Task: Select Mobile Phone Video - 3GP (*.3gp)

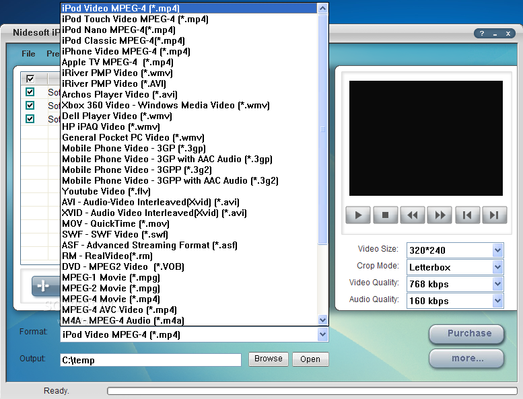Action: pyautogui.click(x=189, y=148)
